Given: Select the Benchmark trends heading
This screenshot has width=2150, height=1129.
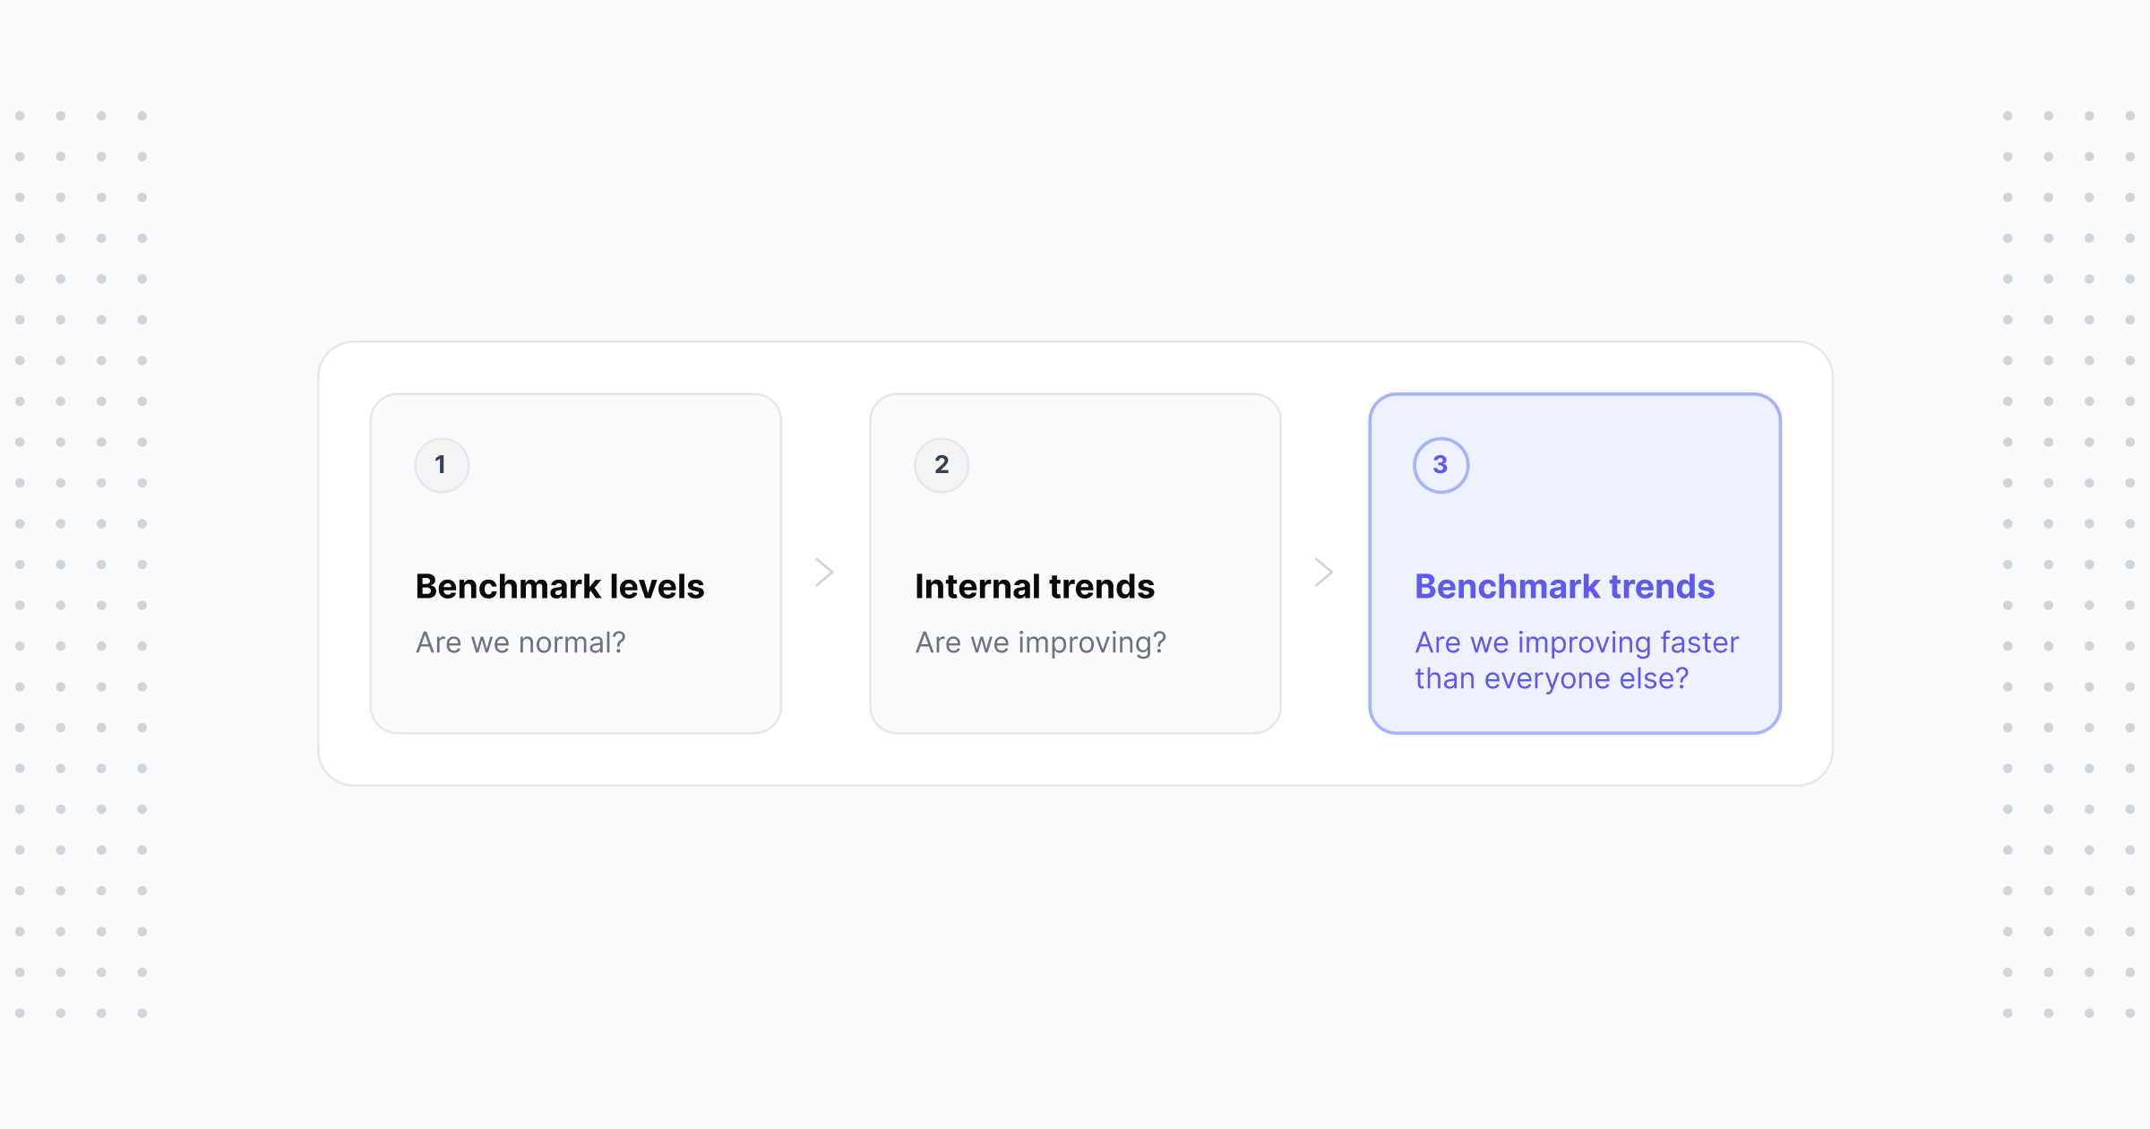Looking at the screenshot, I should tap(1564, 587).
